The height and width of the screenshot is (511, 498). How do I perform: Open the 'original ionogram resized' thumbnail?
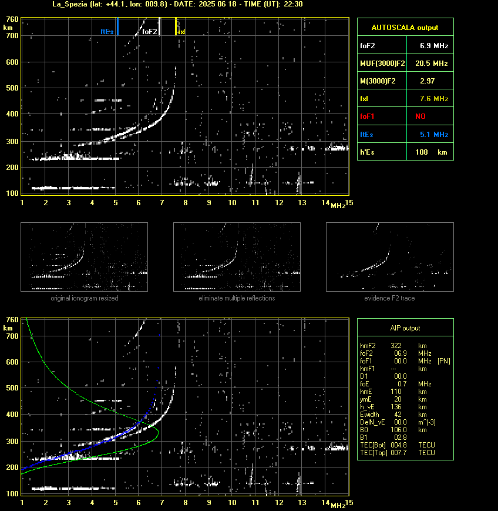point(85,257)
